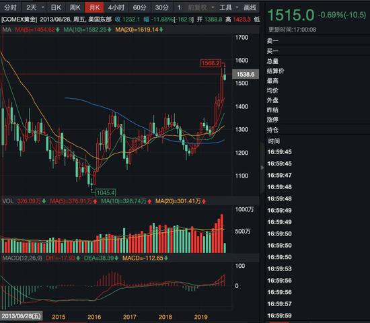
Task: Switch to the 30分 timeframe
Action: (162, 8)
